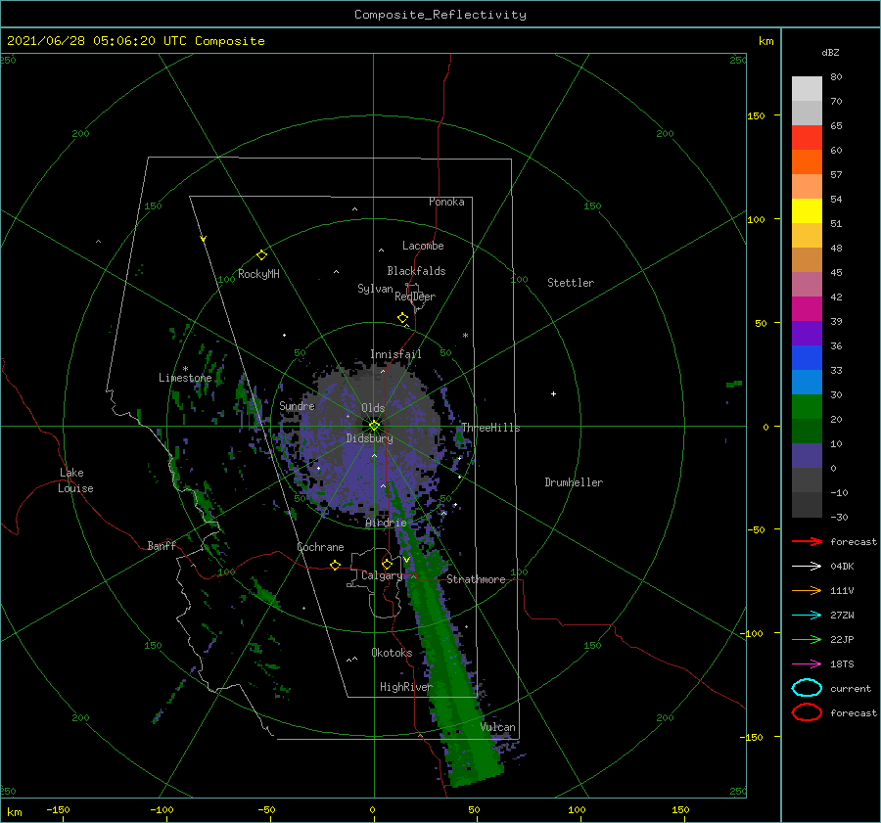Click the Cochrane label
This screenshot has width=881, height=823.
tap(320, 547)
